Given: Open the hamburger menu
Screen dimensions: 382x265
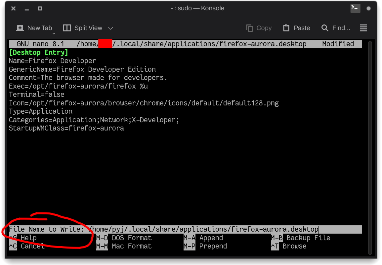Looking at the screenshot, I should (363, 28).
